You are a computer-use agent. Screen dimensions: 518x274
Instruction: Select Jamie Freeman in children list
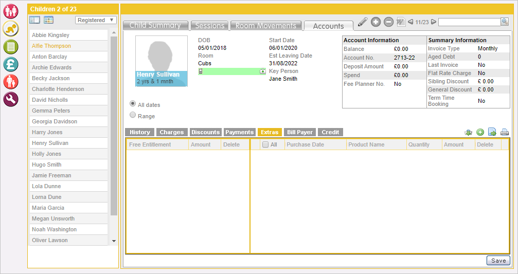[69, 175]
